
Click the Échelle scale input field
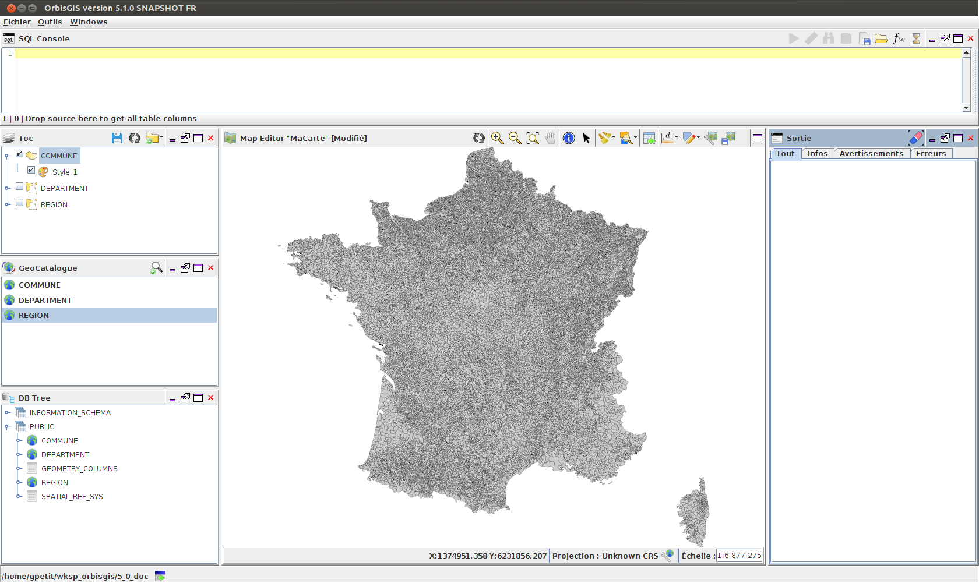coord(739,556)
